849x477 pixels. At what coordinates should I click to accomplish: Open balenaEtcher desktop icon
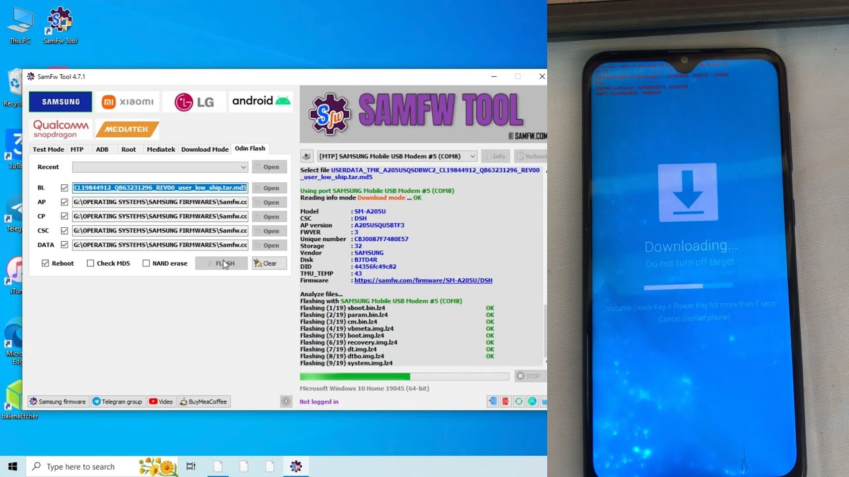[x=15, y=400]
